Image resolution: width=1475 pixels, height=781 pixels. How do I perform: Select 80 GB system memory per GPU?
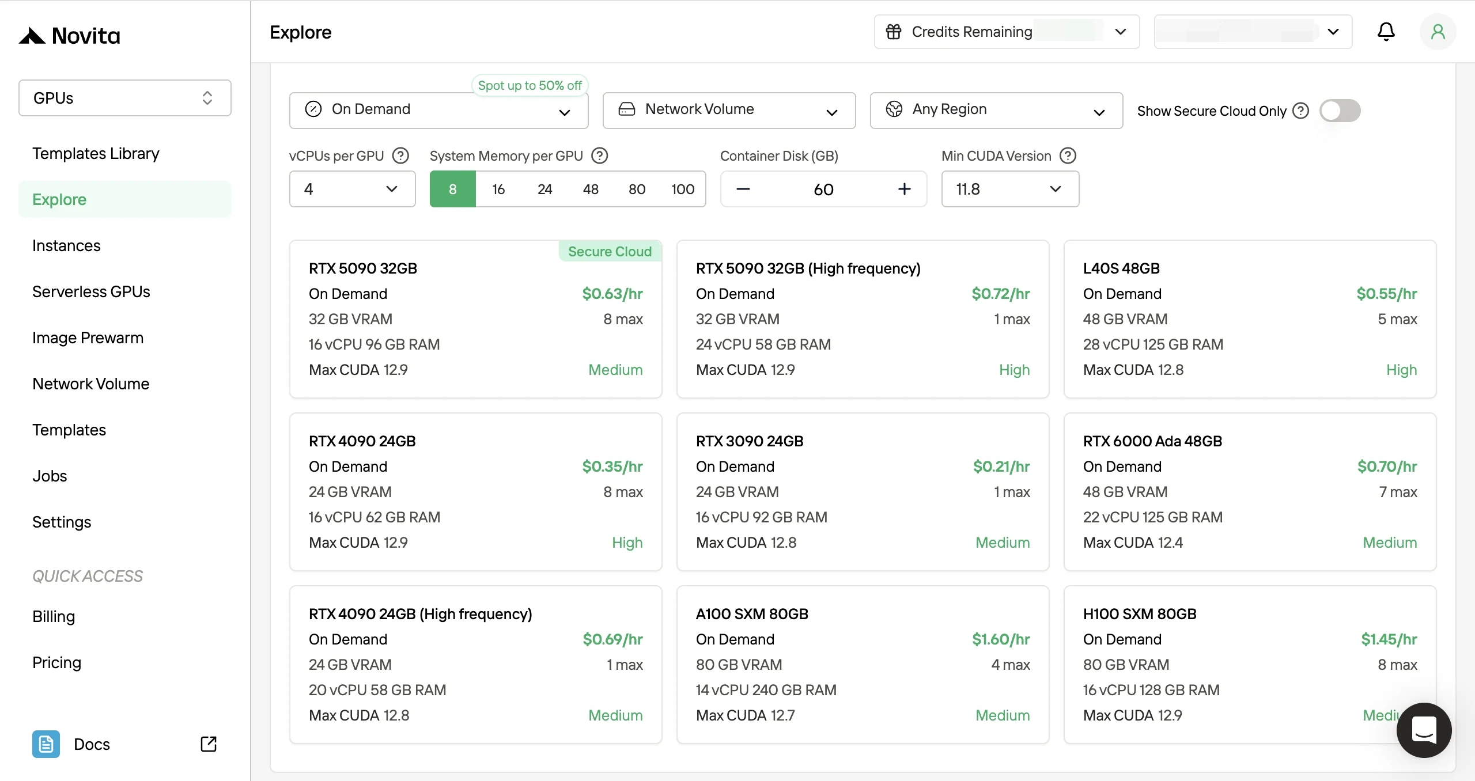click(x=637, y=189)
